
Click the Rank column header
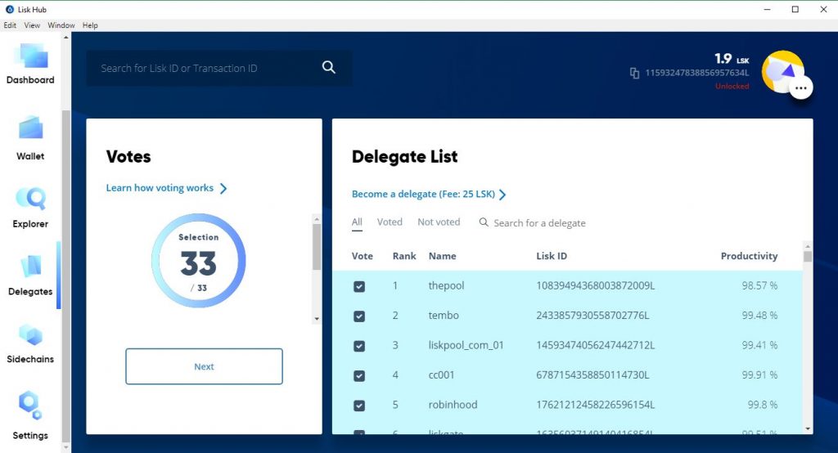click(x=404, y=256)
